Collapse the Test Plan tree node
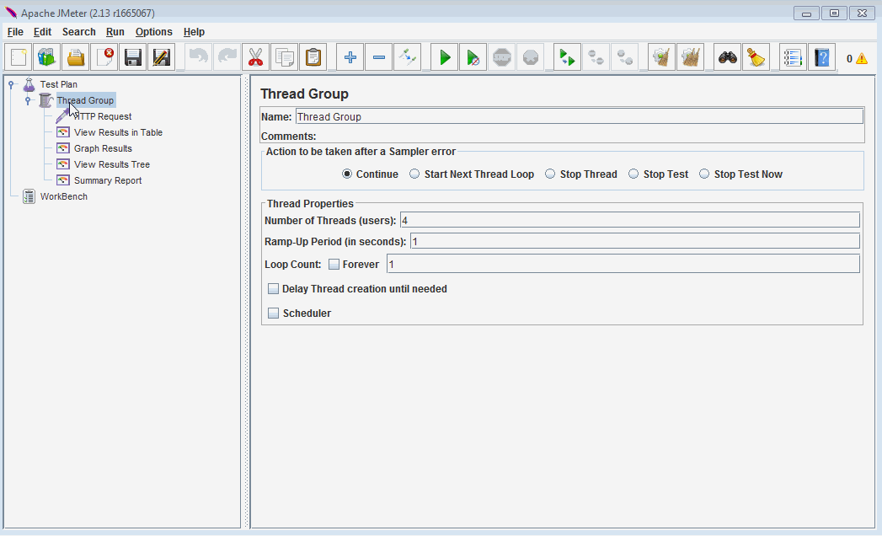 click(x=11, y=84)
